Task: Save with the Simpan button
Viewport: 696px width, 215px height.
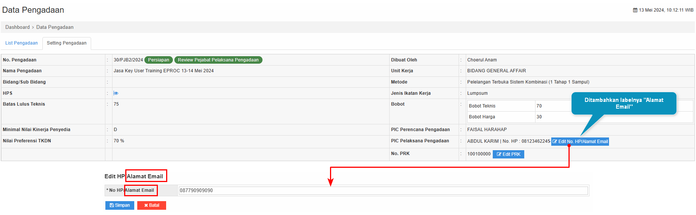Action: (120, 205)
